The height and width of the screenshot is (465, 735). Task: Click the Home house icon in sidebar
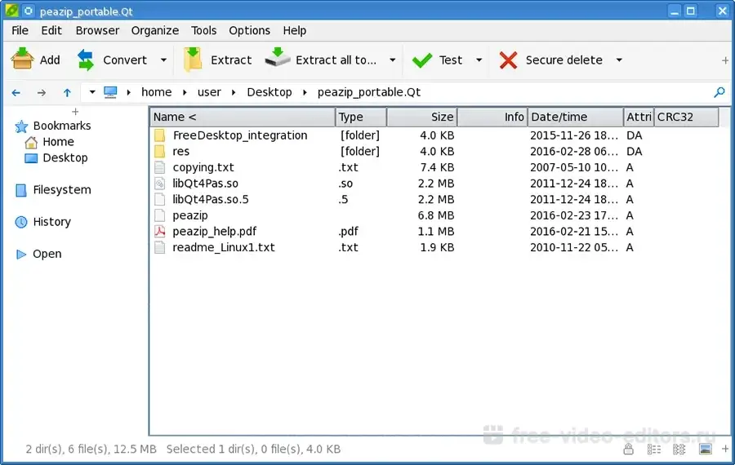coord(31,143)
